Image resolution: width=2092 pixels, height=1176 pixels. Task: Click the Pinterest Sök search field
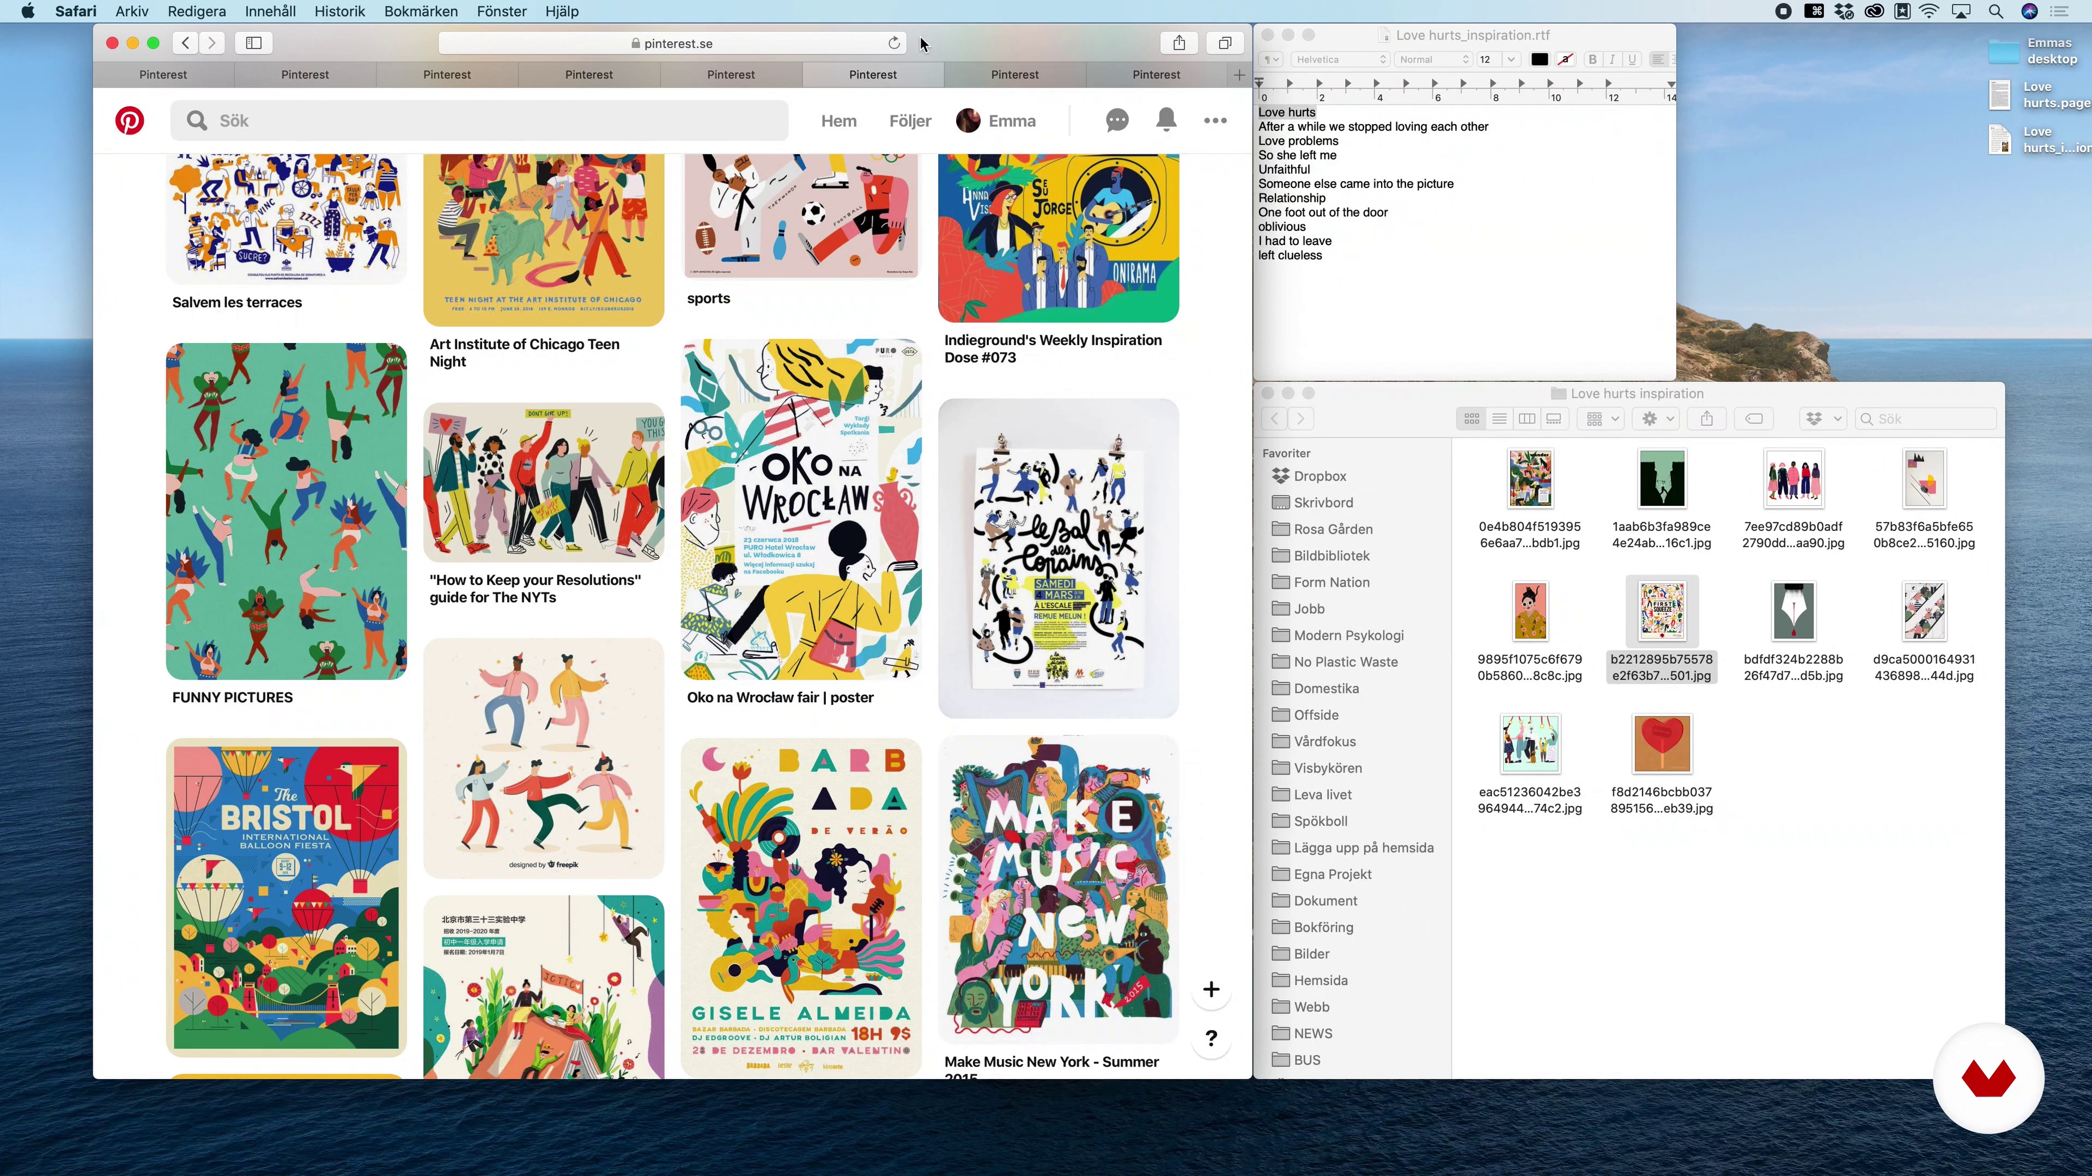pyautogui.click(x=479, y=120)
